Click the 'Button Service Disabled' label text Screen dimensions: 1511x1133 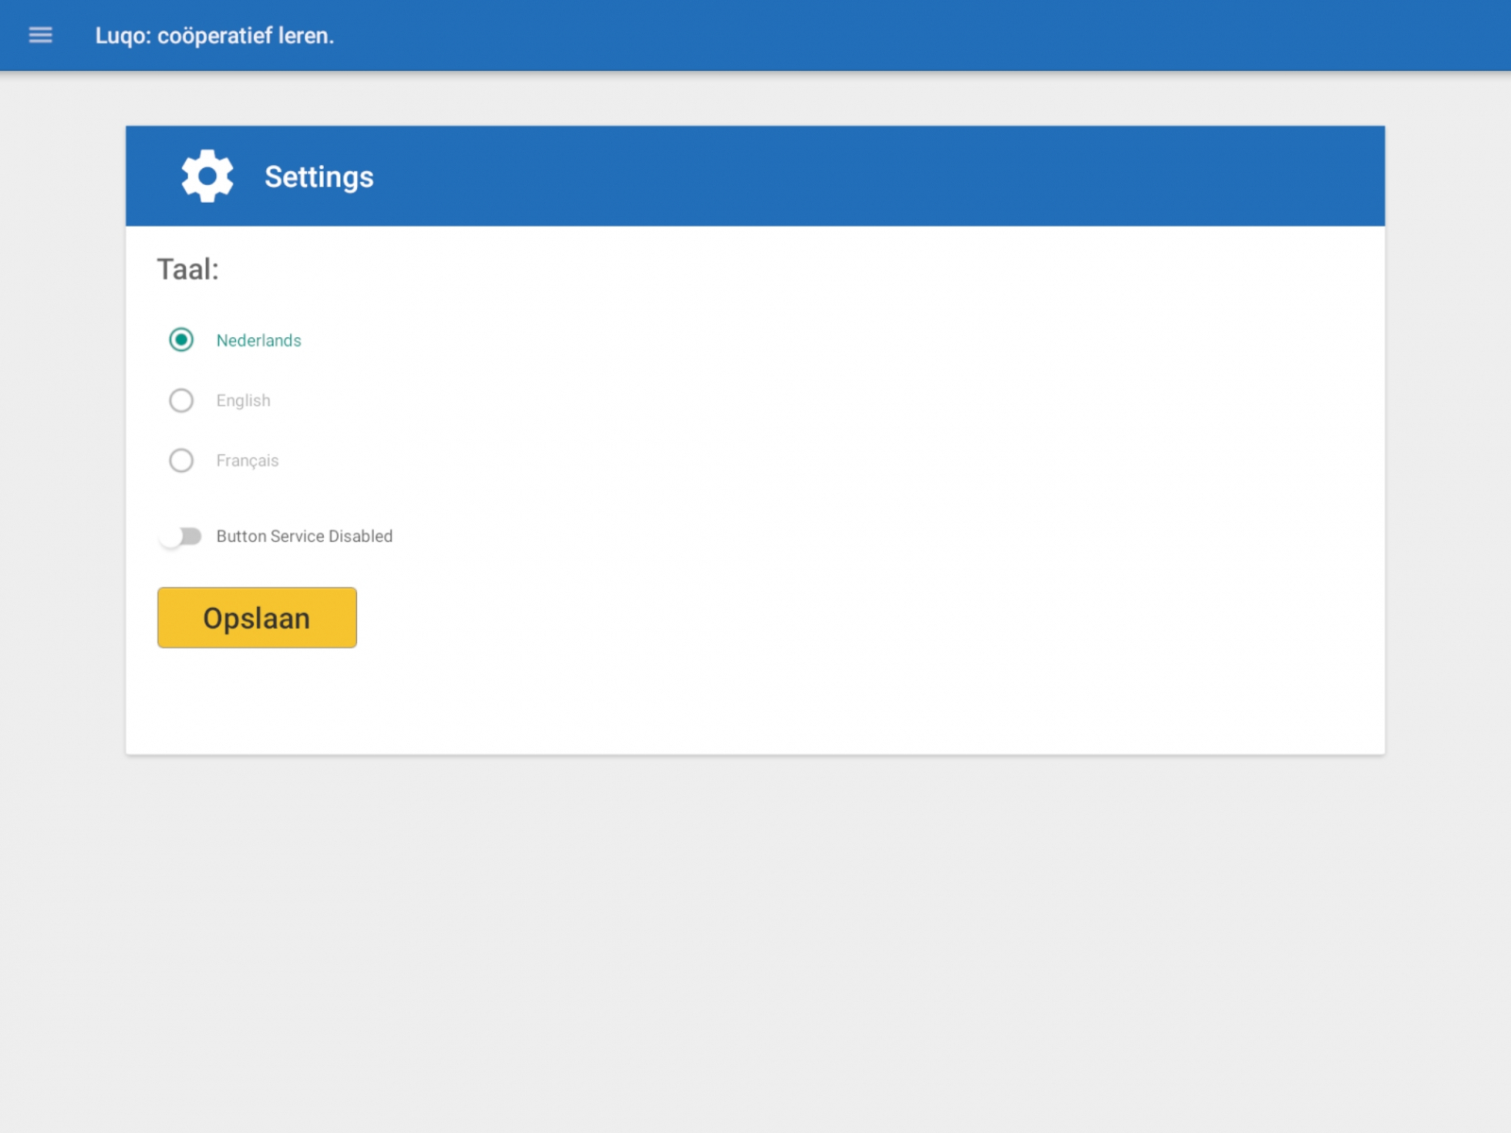304,536
